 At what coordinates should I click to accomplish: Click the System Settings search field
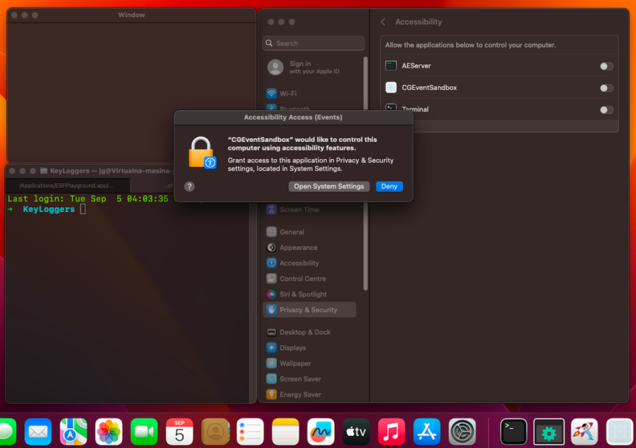(x=312, y=43)
